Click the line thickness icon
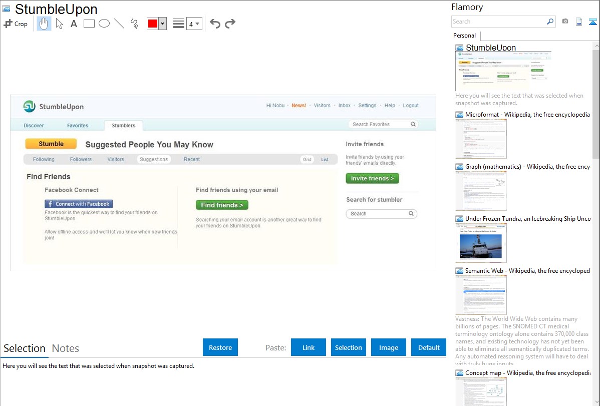 point(179,24)
